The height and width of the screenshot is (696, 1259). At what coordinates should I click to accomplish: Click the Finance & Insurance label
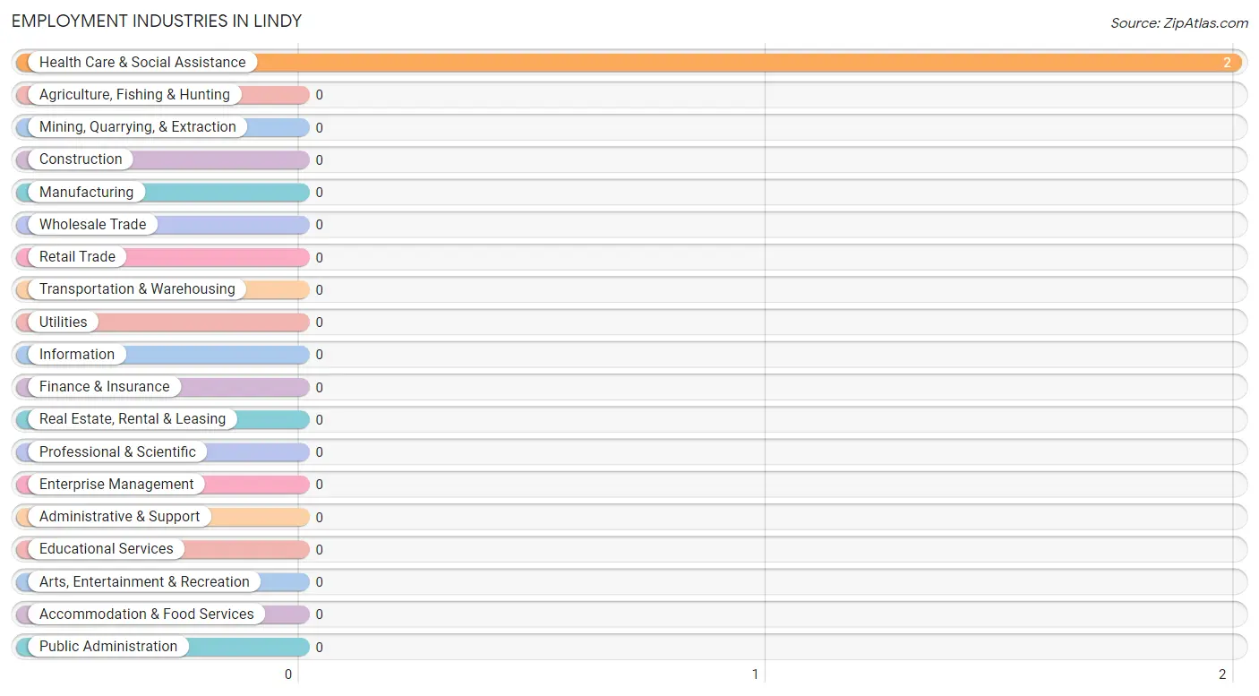[104, 387]
